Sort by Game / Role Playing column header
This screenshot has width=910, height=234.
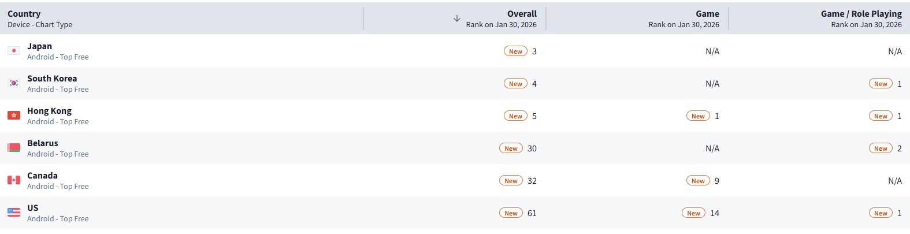861,14
